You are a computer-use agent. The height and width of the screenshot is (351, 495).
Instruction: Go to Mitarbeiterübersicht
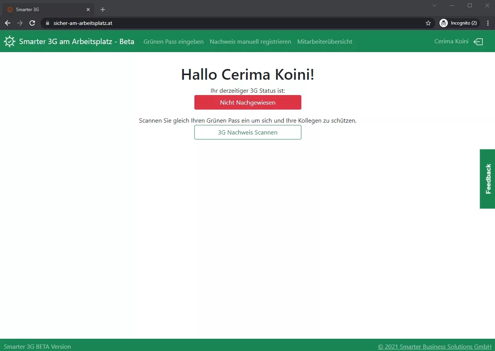tap(325, 41)
